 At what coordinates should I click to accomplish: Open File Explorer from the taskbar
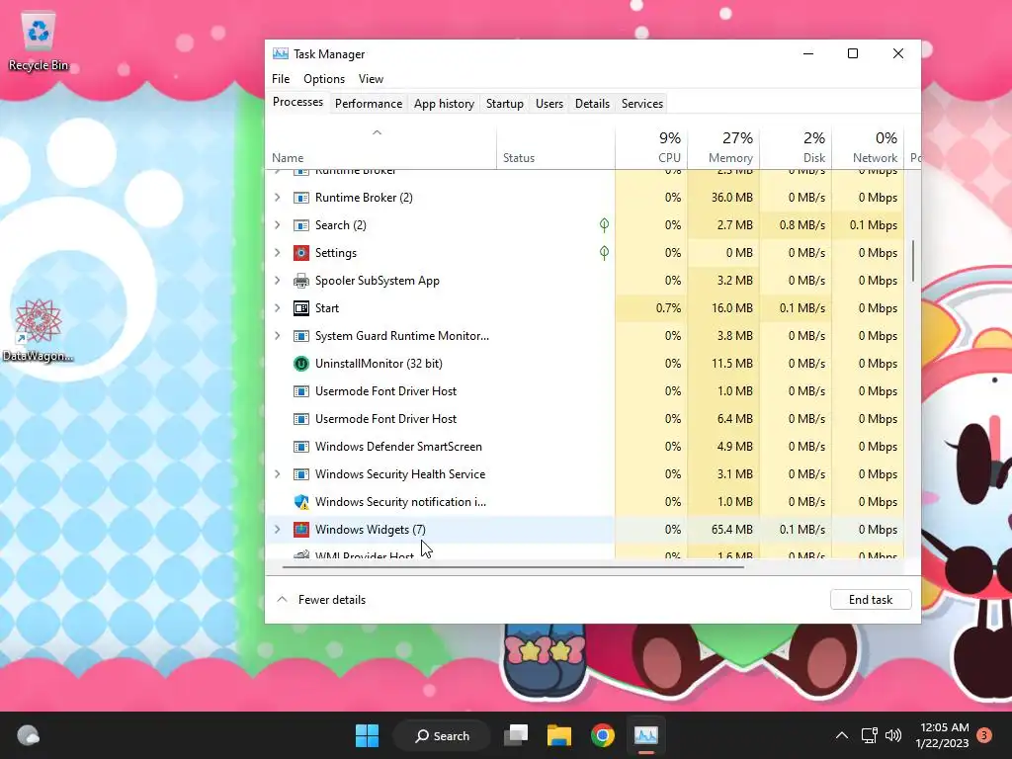point(559,735)
